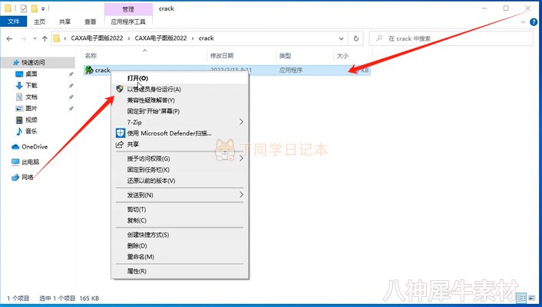Refresh the crack folder view

click(356, 38)
